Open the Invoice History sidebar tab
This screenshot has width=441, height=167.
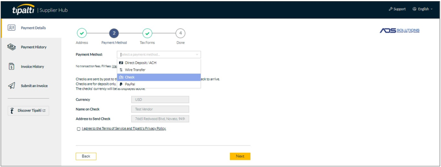pos(31,67)
